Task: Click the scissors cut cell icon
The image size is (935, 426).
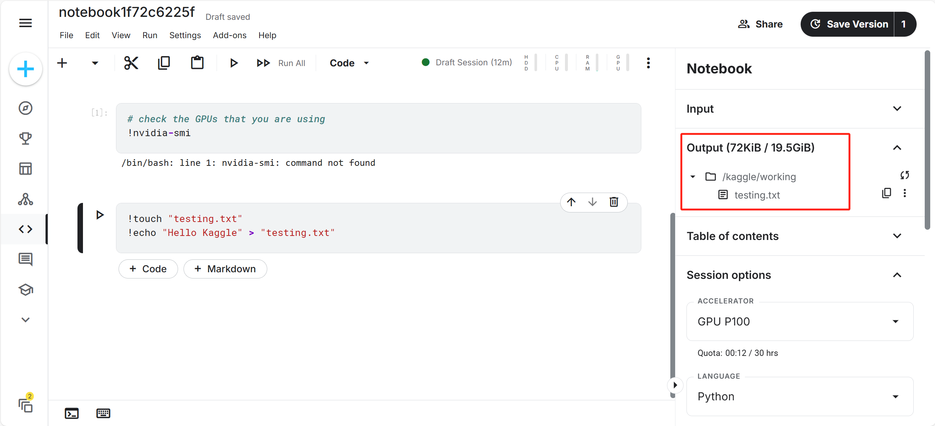Action: tap(131, 63)
